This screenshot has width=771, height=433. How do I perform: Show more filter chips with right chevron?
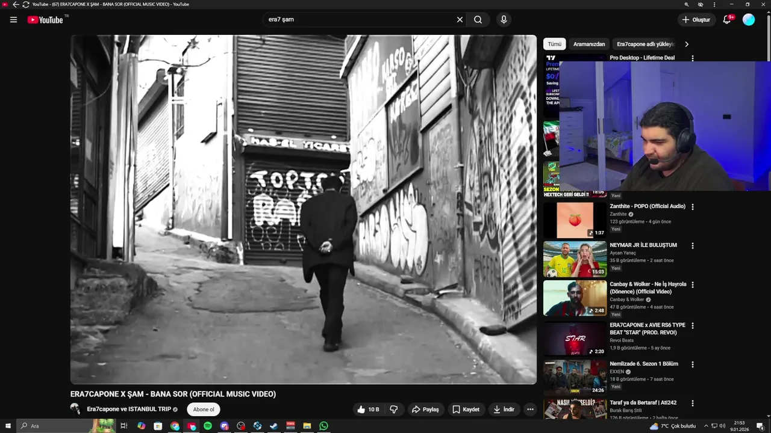point(687,44)
